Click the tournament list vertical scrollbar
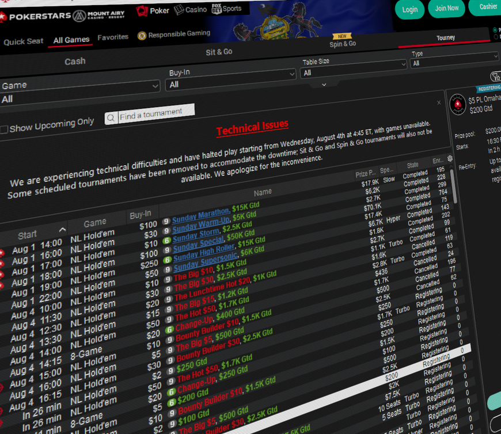 click(453, 185)
